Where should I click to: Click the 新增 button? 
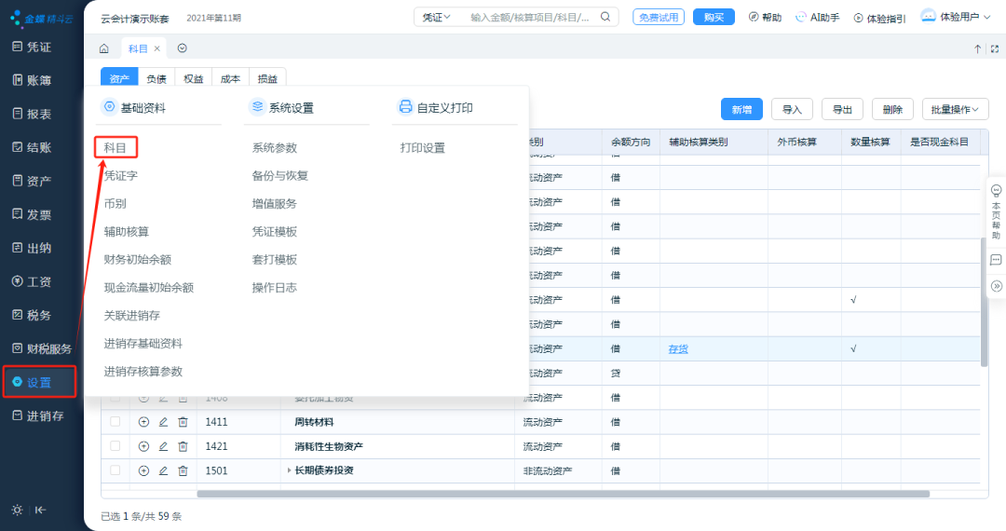click(741, 109)
